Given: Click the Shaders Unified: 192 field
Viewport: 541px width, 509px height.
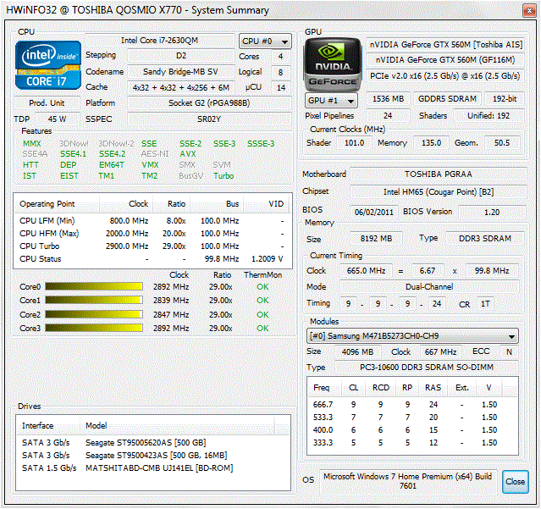Looking at the screenshot, I should (489, 116).
